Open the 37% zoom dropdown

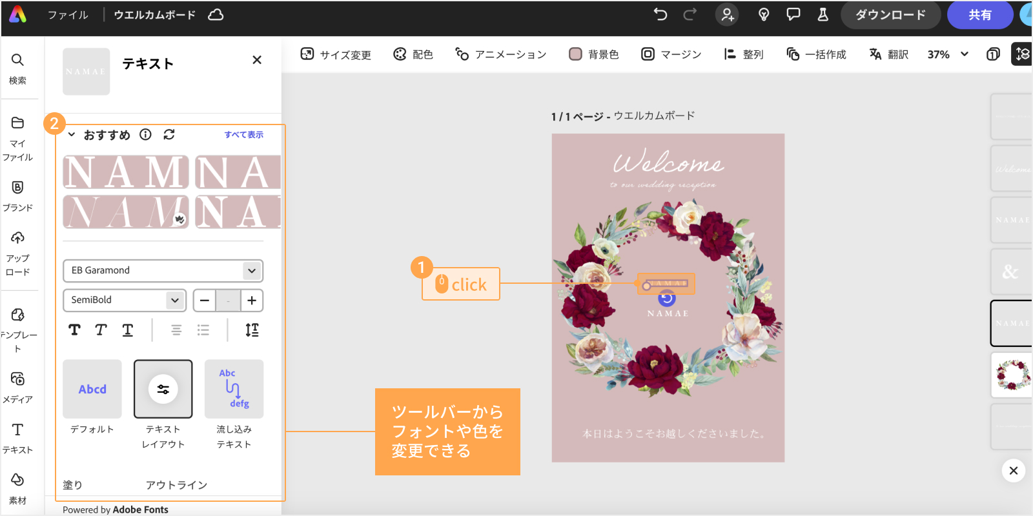[948, 54]
